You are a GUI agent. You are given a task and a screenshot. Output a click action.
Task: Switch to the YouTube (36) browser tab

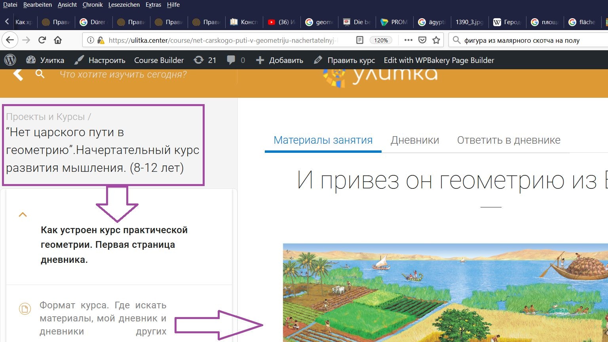(281, 22)
